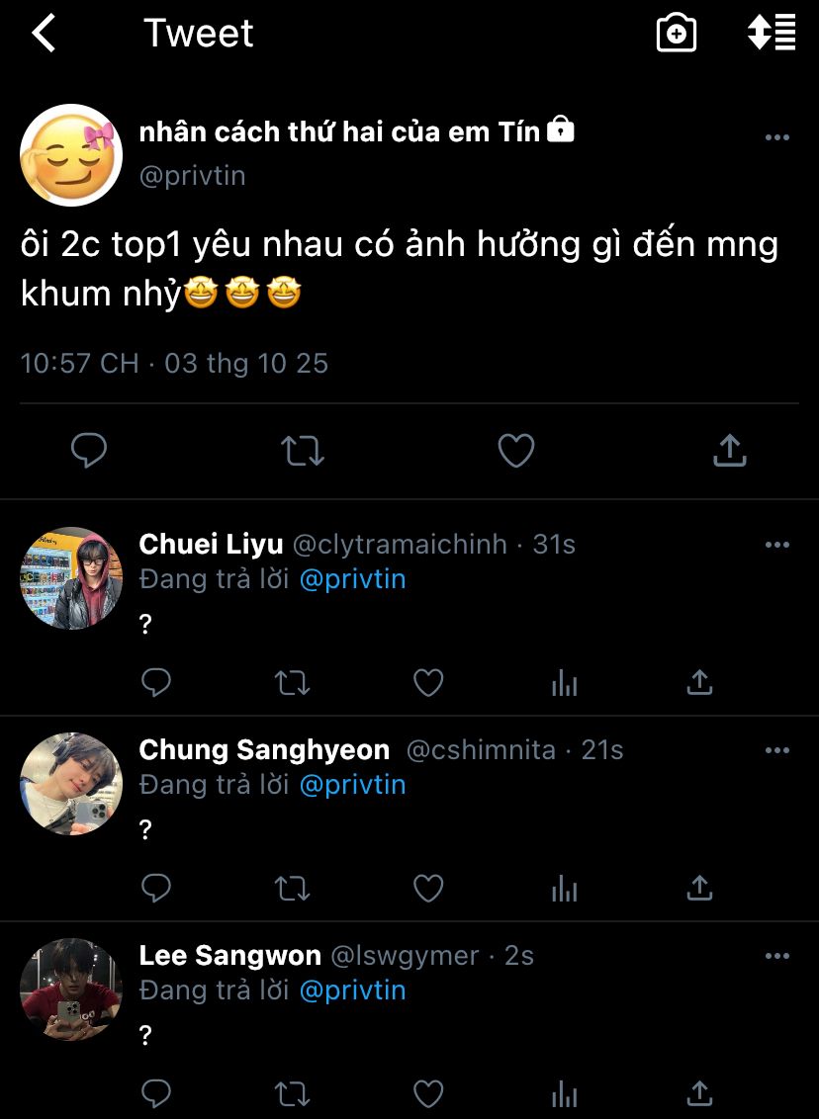Open more options for the main tweet

click(x=777, y=137)
